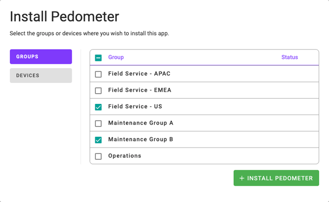329x202 pixels.
Task: Switch to the Devices tab
Action: click(x=41, y=76)
